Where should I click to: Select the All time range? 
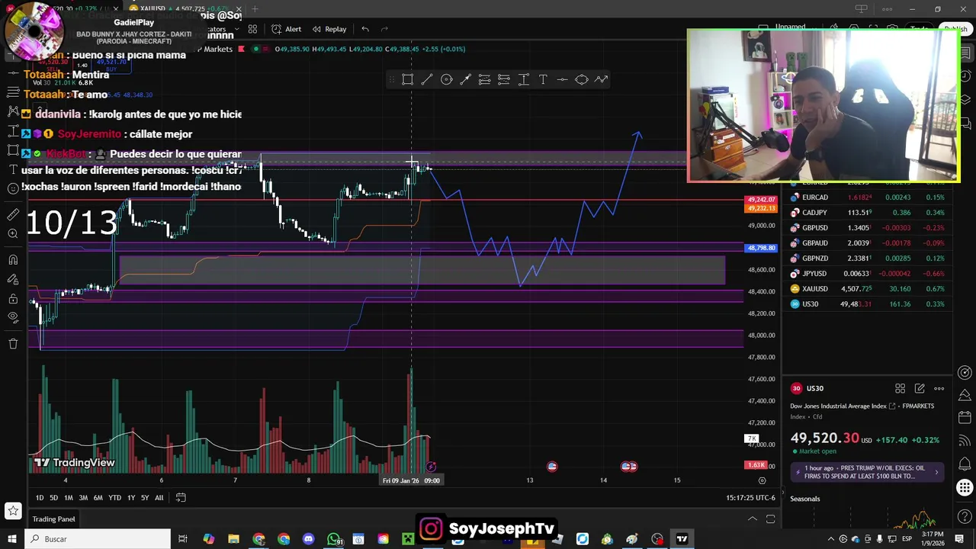click(x=159, y=498)
